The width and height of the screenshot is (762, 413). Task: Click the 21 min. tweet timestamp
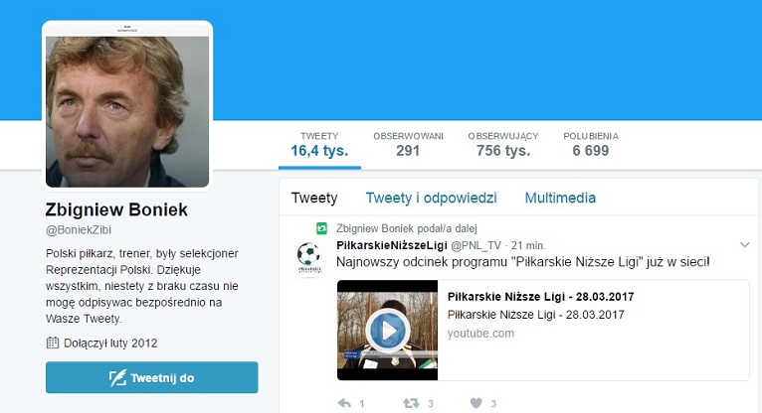point(528,246)
